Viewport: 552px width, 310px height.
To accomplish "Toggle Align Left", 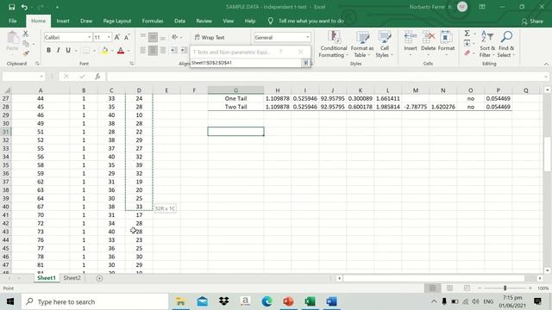I will coord(143,50).
